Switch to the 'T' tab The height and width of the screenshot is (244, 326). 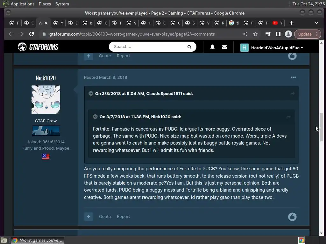point(117,23)
